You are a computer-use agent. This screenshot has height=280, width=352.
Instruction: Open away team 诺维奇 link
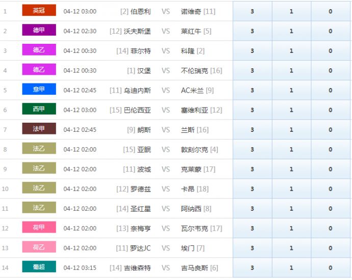191,11
